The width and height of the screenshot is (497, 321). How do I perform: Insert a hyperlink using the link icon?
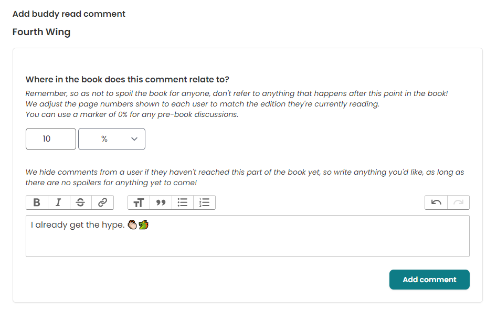(102, 202)
